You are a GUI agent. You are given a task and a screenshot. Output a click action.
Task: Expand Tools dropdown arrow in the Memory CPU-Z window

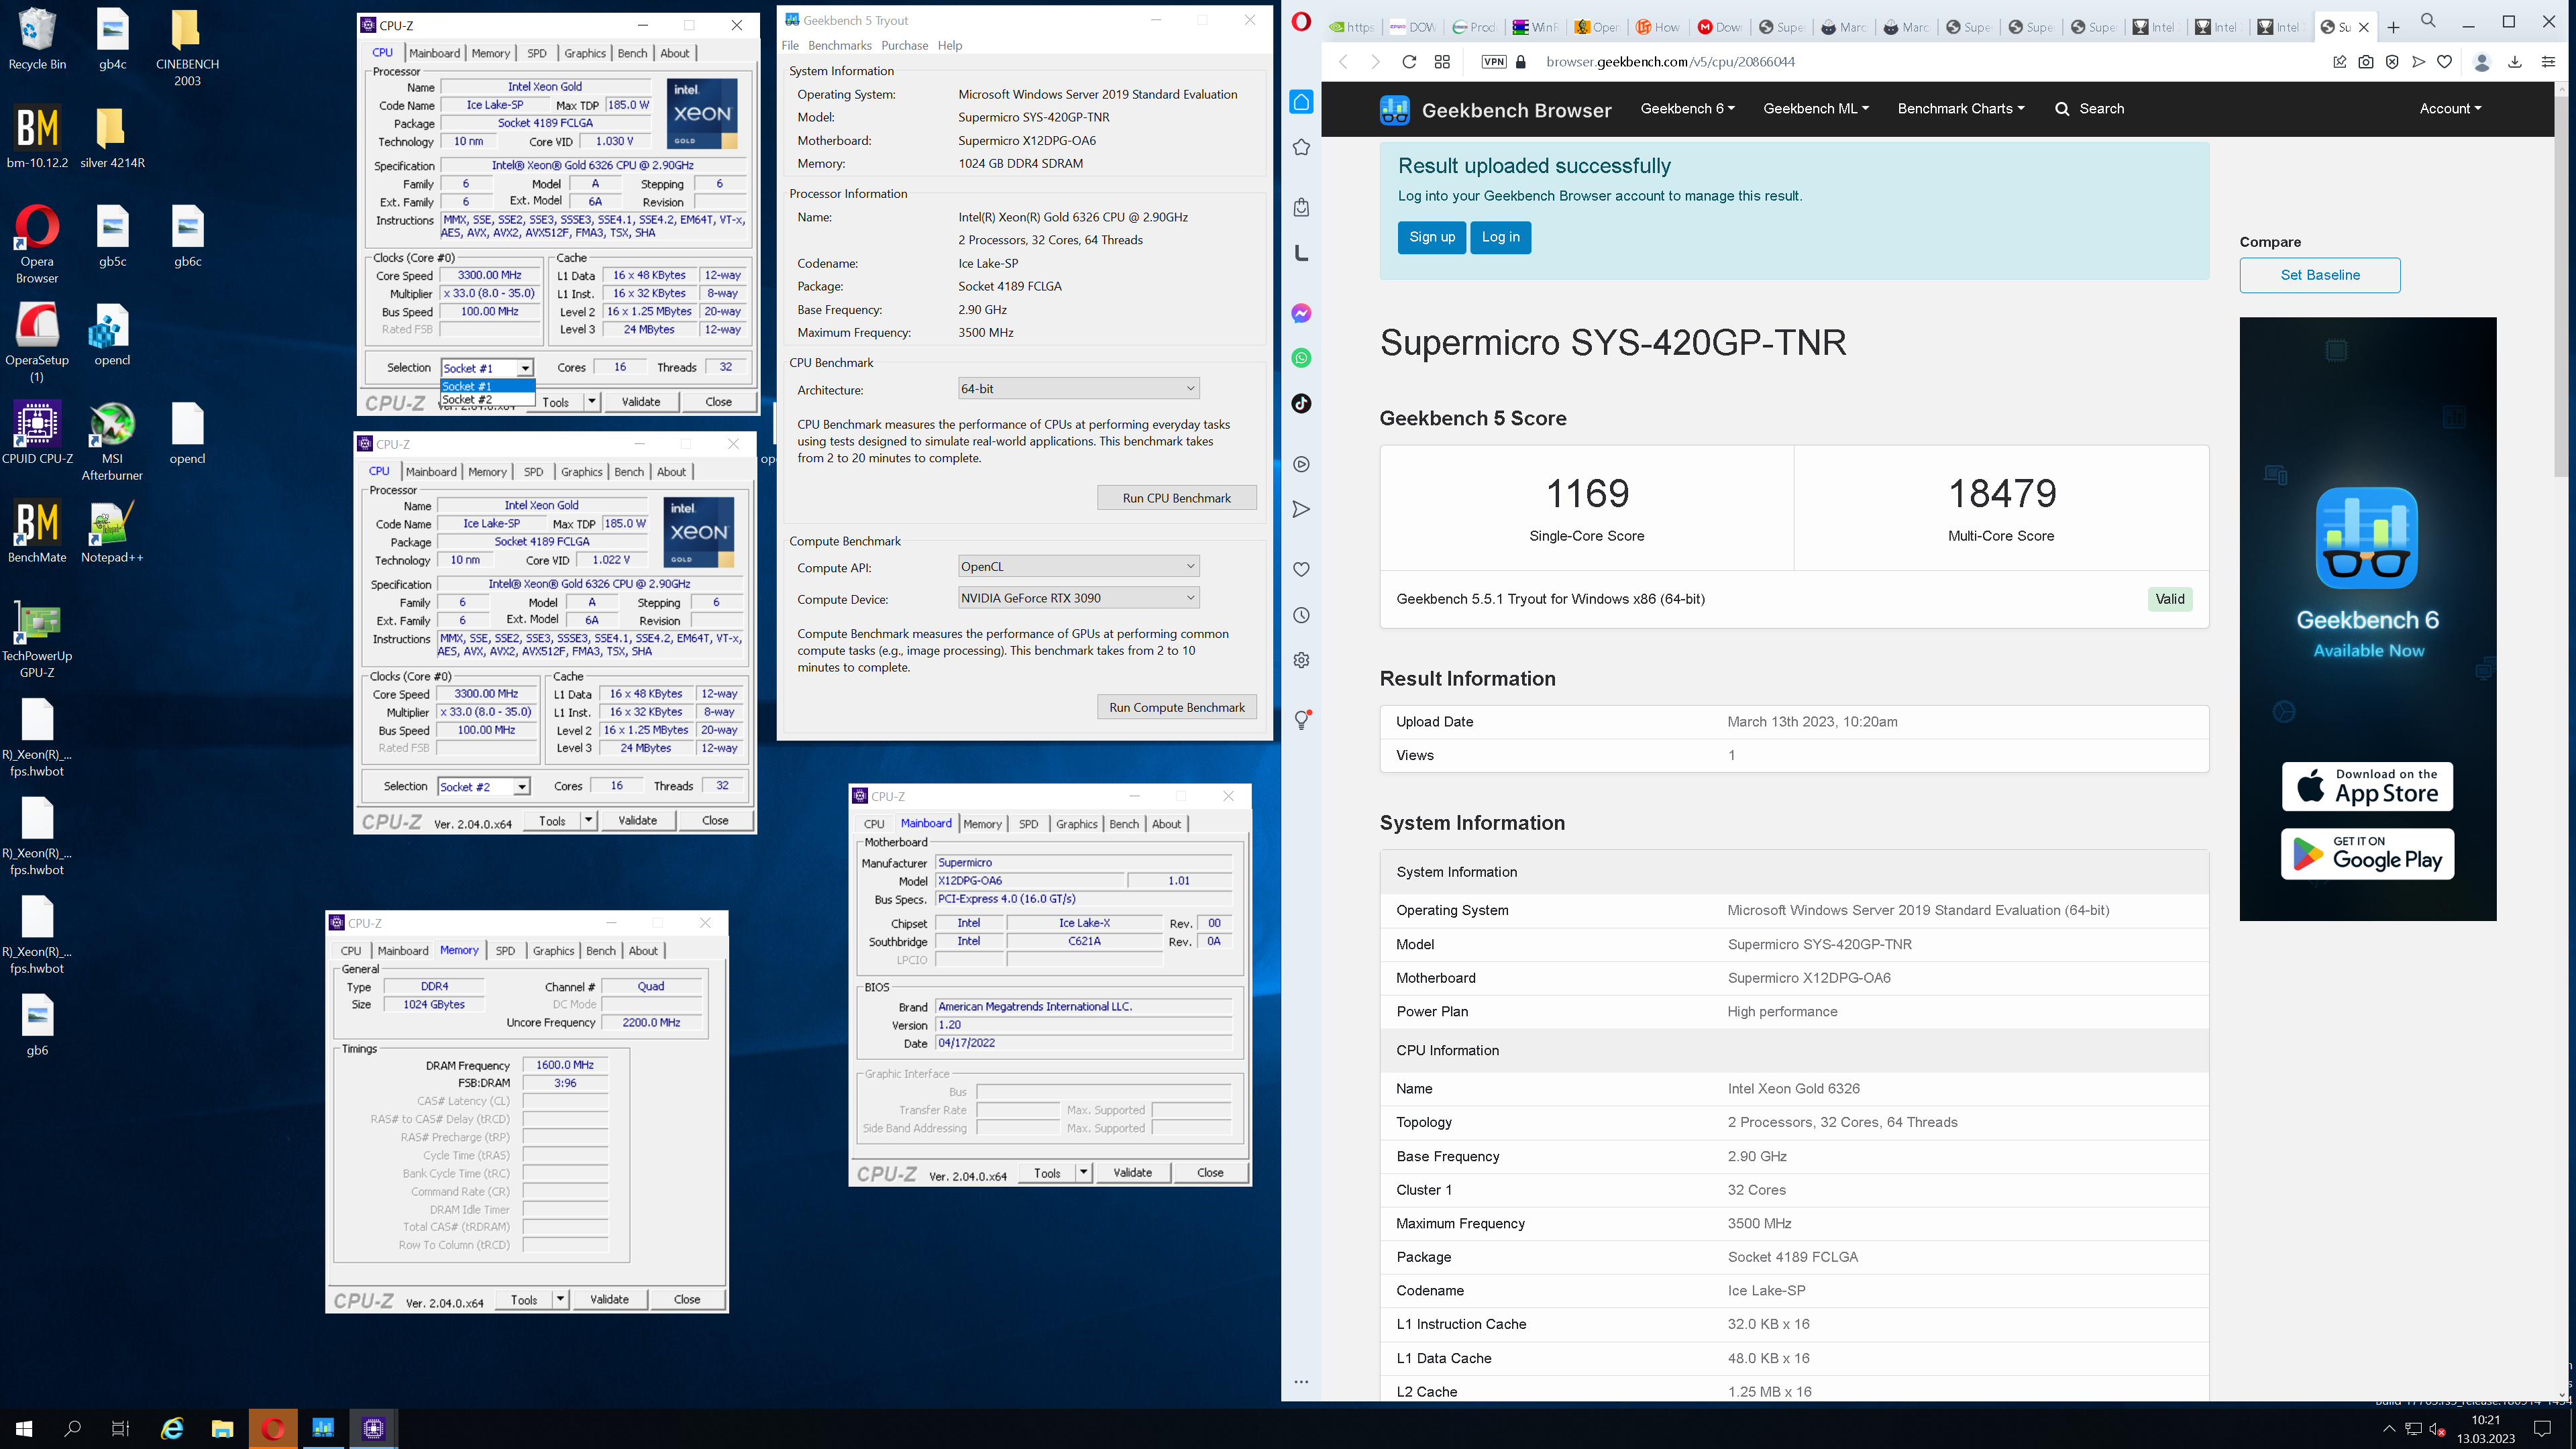click(x=560, y=1299)
